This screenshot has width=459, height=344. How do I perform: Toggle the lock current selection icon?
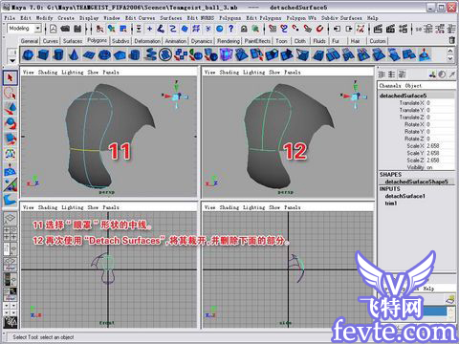pyautogui.click(x=244, y=29)
